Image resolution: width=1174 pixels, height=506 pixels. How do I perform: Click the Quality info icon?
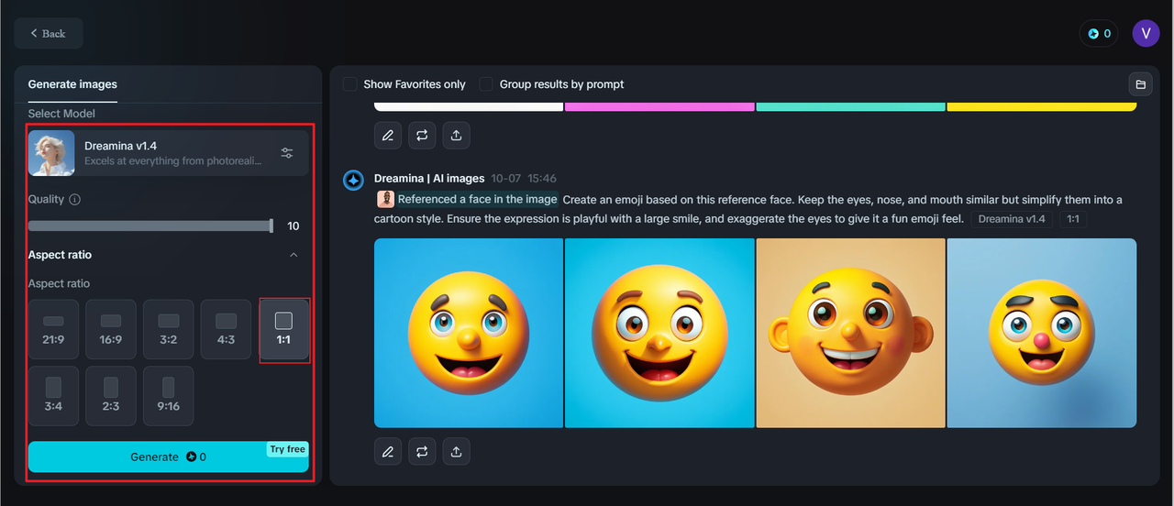[x=75, y=200]
